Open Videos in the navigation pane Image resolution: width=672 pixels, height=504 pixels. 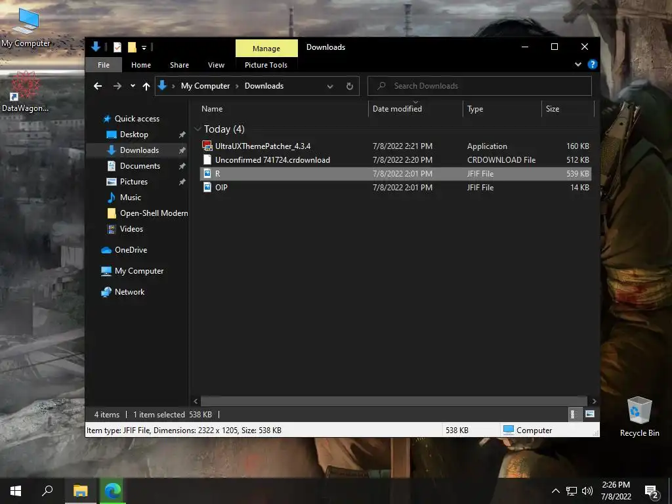131,229
